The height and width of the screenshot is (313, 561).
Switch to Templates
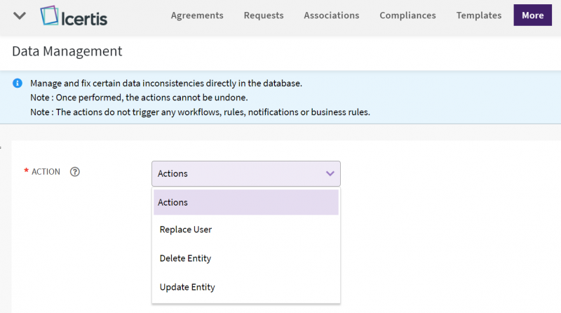pos(478,15)
